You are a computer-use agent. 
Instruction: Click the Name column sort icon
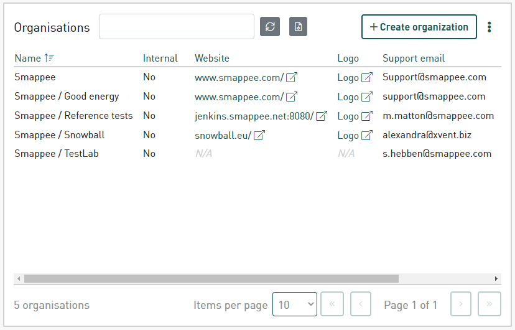[x=49, y=58]
